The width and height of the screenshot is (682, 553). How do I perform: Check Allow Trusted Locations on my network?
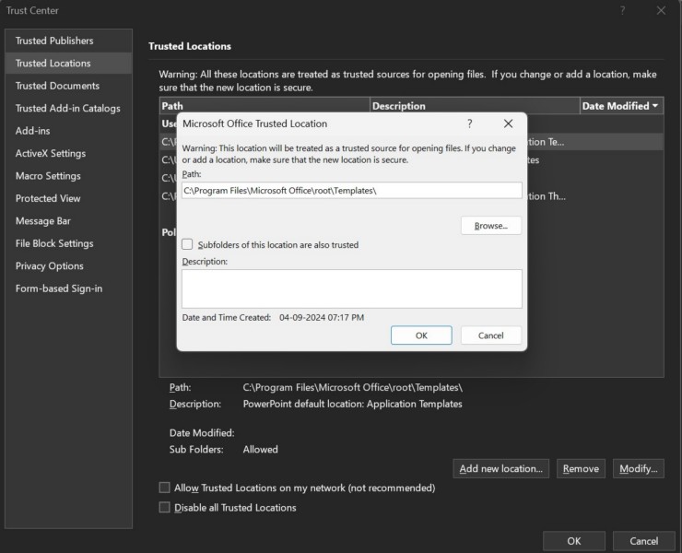165,488
